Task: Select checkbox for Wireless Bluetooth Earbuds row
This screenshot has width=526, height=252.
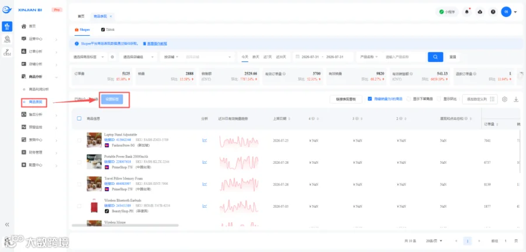Action: [79, 206]
